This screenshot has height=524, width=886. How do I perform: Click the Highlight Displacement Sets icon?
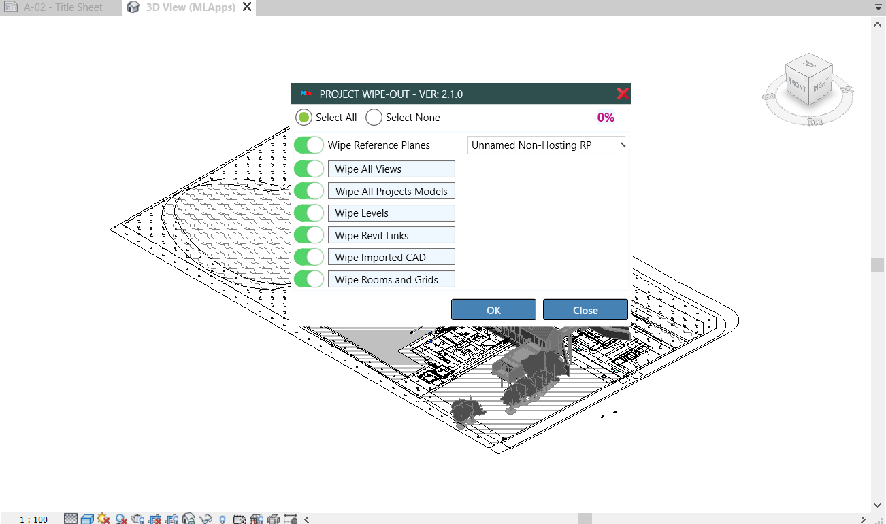coord(274,519)
